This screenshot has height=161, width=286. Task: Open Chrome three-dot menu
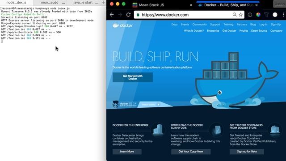pyautogui.click(x=283, y=15)
